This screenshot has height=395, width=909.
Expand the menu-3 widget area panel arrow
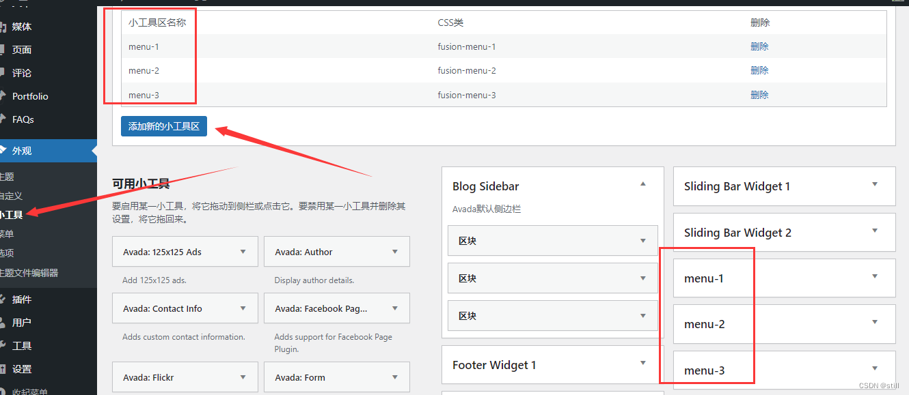point(875,368)
